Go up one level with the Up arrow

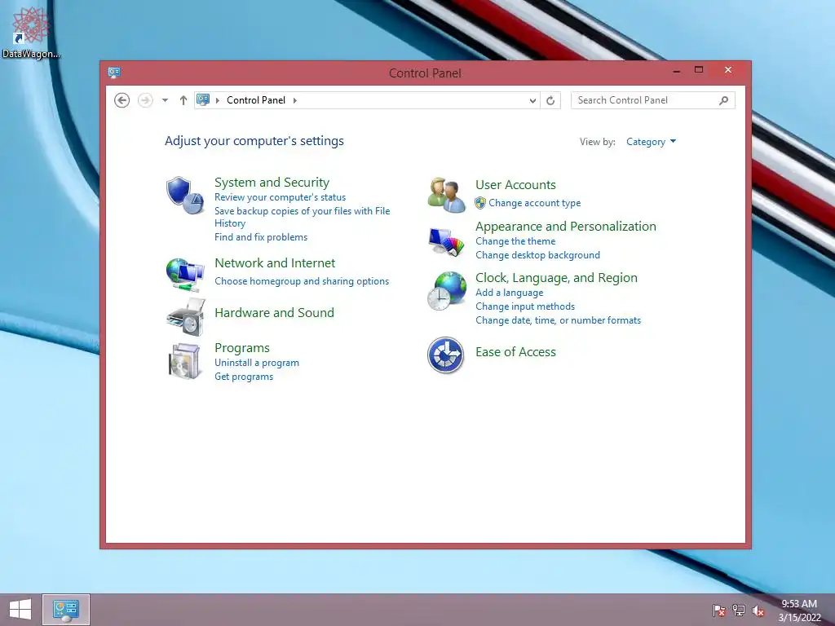click(183, 100)
